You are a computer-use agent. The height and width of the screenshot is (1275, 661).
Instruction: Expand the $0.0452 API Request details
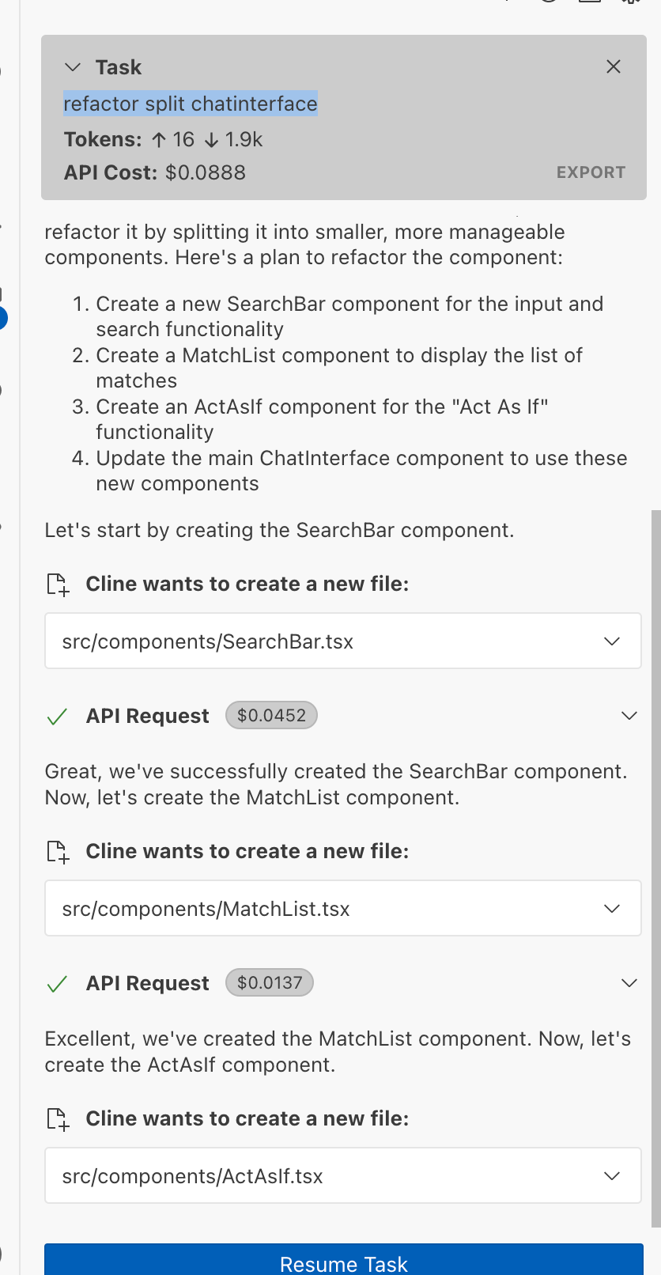pos(629,716)
